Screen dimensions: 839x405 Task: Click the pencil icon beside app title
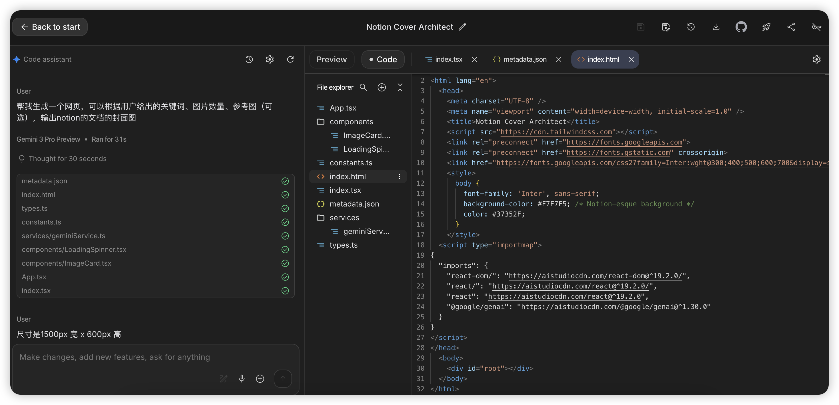(462, 27)
